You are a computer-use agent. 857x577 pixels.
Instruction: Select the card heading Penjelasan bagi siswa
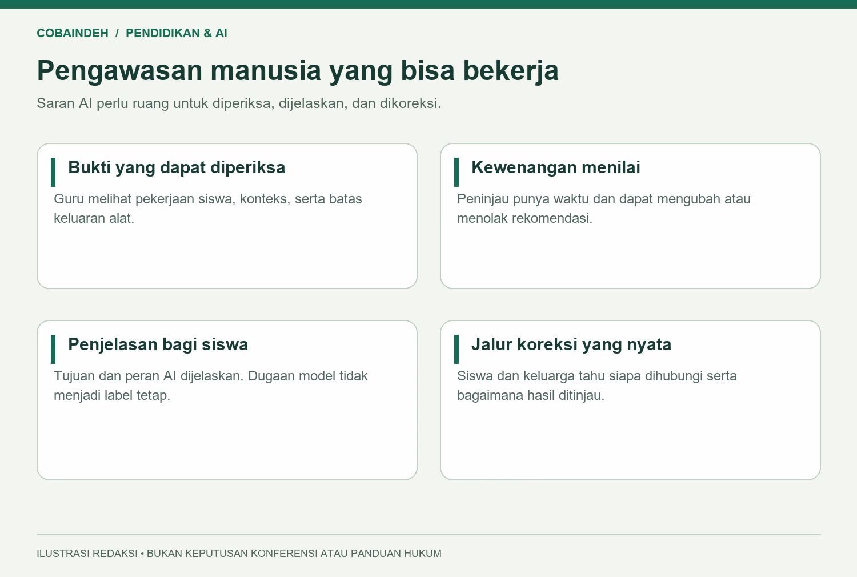tap(158, 344)
